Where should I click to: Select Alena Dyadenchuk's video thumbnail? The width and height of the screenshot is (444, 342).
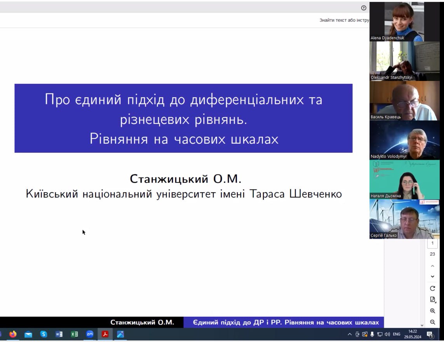tap(404, 22)
